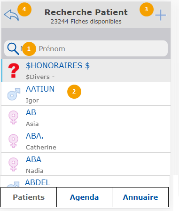This screenshot has height=211, width=179.
Task: Select the $HONORAIRES $ entry
Action: [x=86, y=70]
